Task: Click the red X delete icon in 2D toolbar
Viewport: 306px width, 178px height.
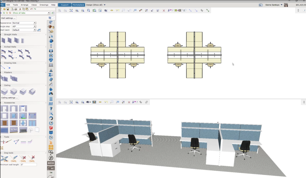Action: (164, 10)
